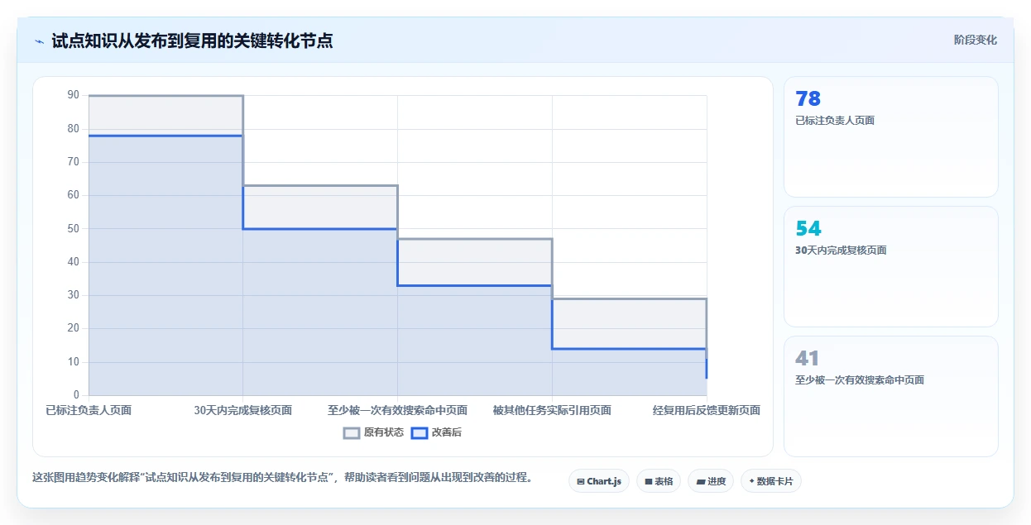Click x-axis label 经复用后反馈更新页面
The image size is (1031, 525).
tap(707, 410)
